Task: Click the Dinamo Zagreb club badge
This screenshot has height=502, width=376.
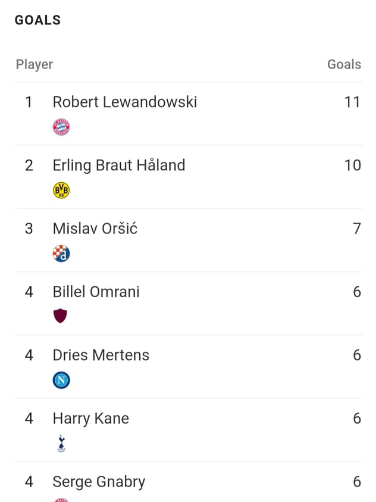Action: [61, 254]
